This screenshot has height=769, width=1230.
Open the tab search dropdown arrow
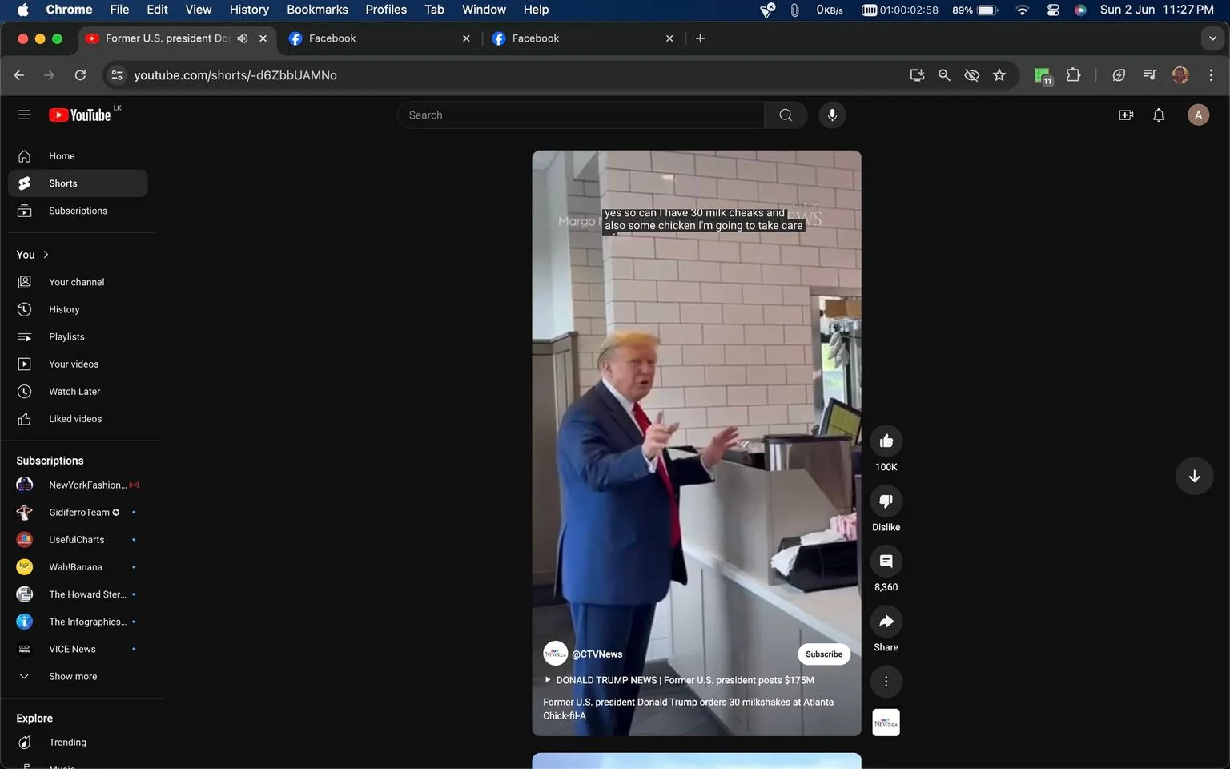pos(1212,38)
